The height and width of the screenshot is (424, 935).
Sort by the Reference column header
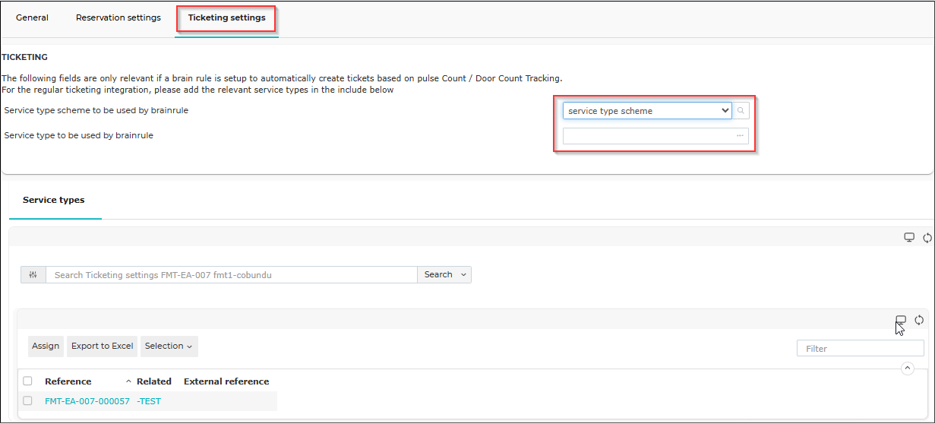pyautogui.click(x=68, y=381)
